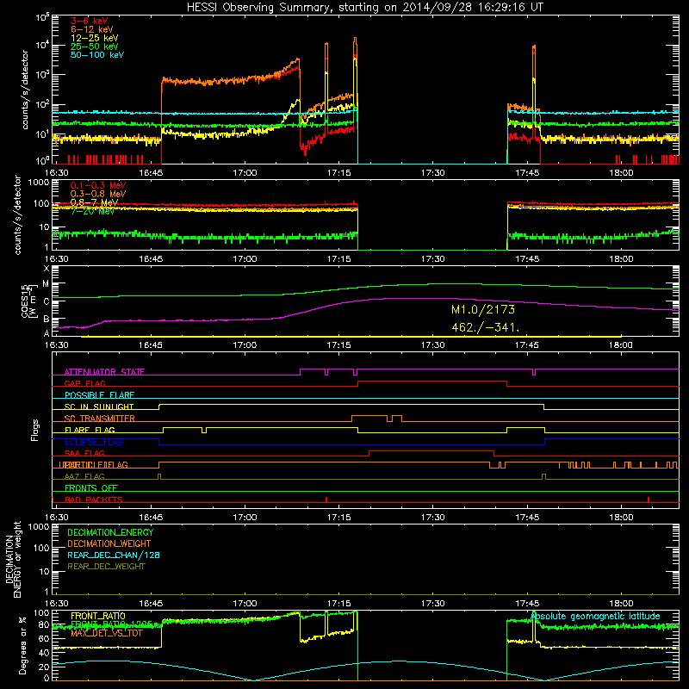
Task: Click the X class tick on GOES15 axis
Action: coord(47,268)
